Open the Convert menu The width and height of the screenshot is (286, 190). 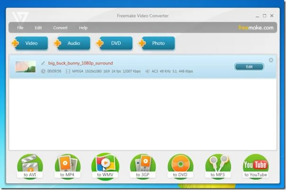(x=60, y=28)
